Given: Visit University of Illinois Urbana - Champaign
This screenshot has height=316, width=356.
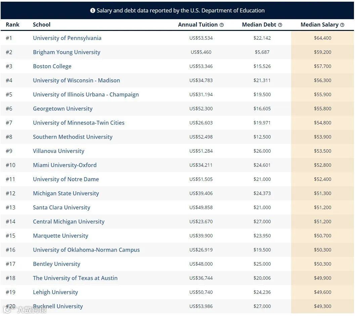Looking at the screenshot, I should 86,94.
